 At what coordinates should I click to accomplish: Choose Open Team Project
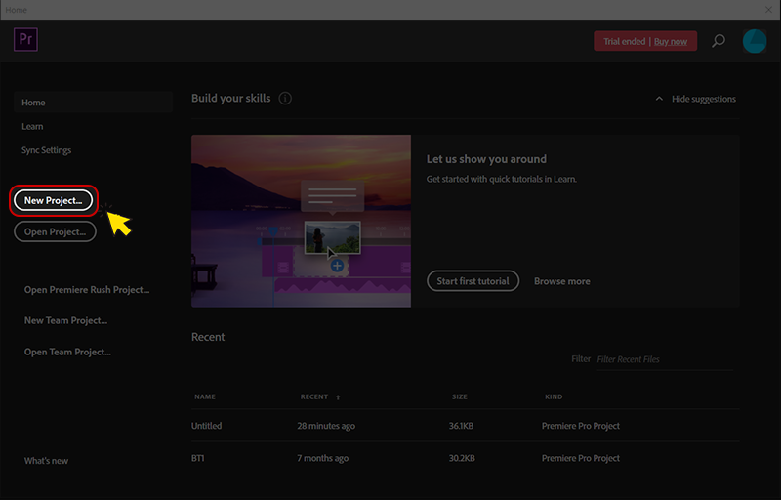(67, 352)
